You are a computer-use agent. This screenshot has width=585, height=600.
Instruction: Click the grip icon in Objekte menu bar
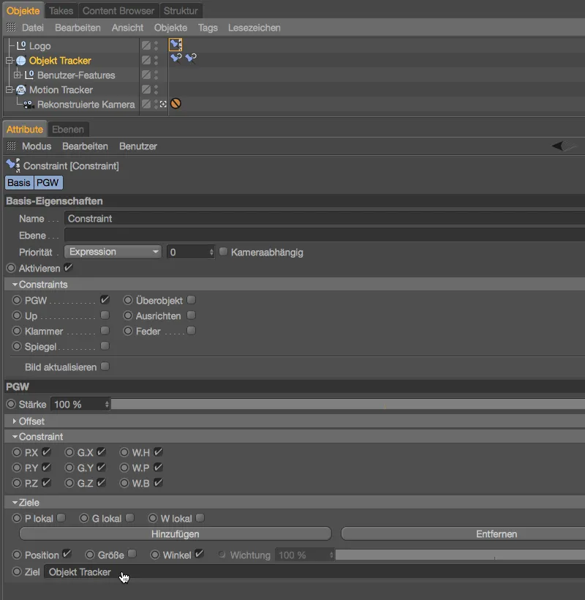tap(11, 27)
